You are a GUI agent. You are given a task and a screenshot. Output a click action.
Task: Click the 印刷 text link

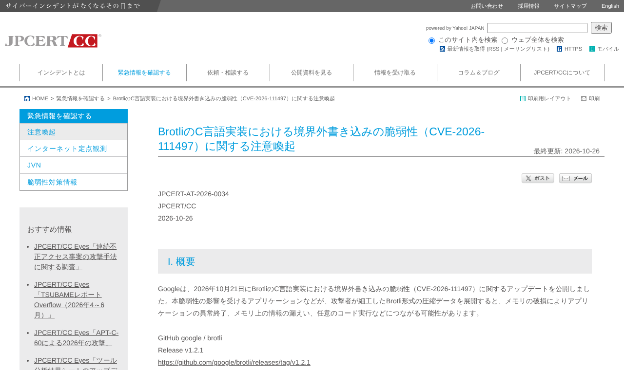pos(594,98)
